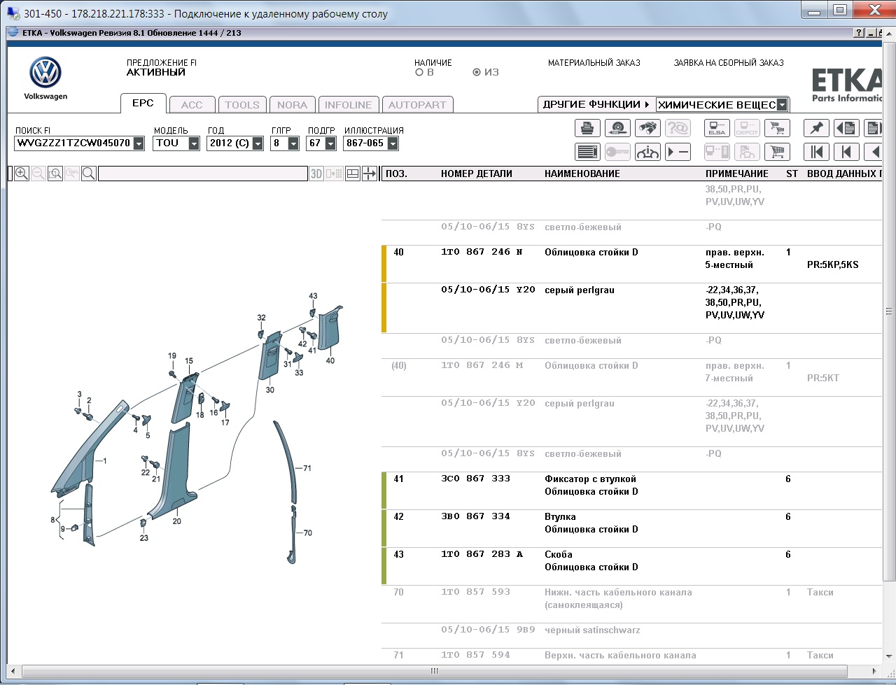
Task: Expand the ХИМИЧЕСКИЕ ВЕЩЕС dropdown
Action: (782, 105)
